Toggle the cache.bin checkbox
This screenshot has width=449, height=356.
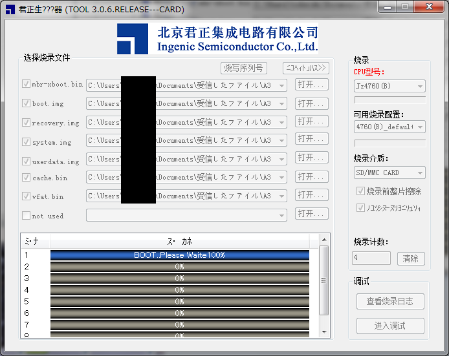[26, 178]
